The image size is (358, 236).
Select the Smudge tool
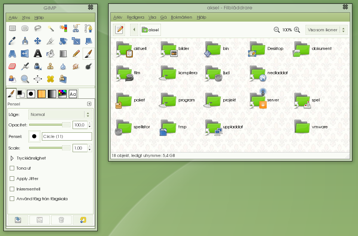[x=76, y=66]
